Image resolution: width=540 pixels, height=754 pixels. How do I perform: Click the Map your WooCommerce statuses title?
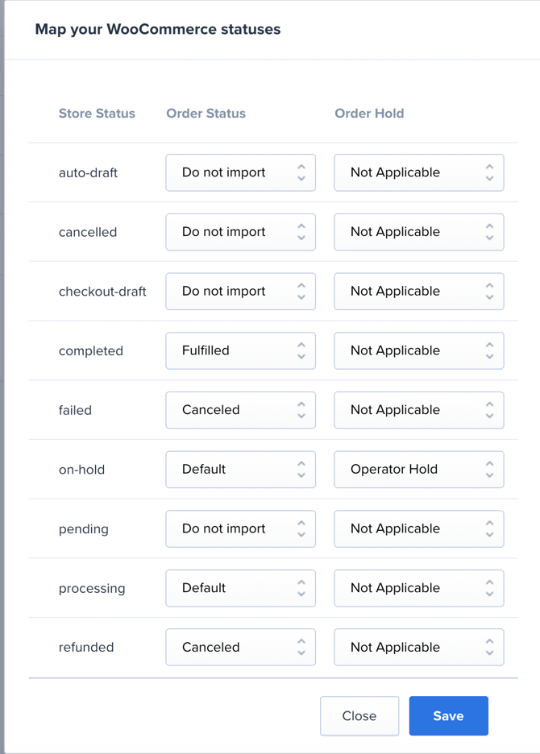[x=157, y=29]
